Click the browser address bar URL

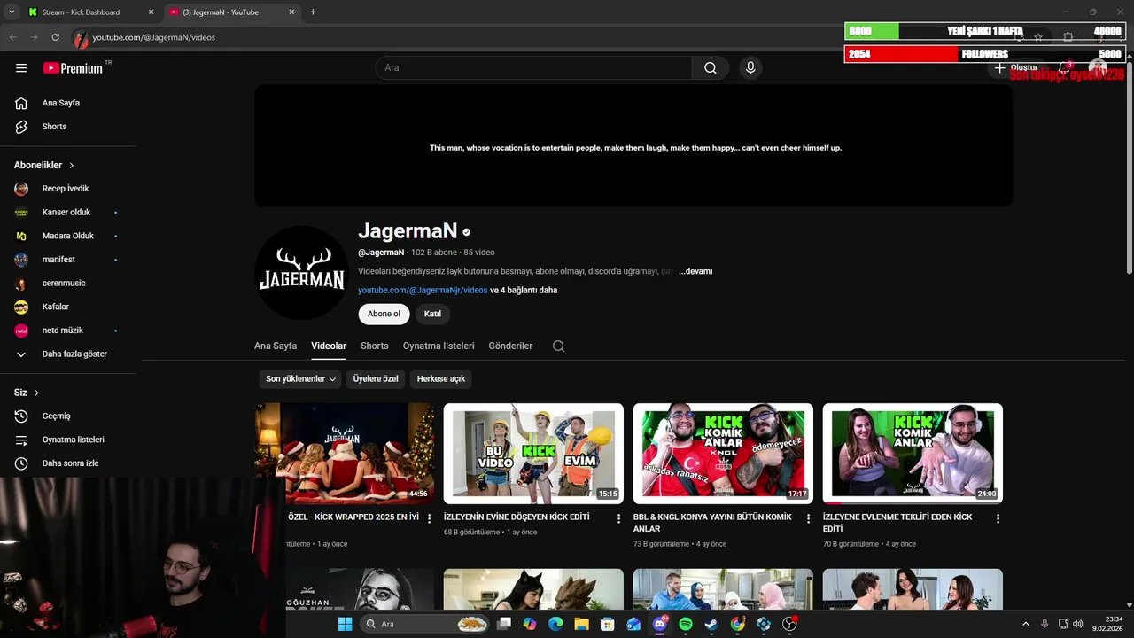pyautogui.click(x=154, y=37)
